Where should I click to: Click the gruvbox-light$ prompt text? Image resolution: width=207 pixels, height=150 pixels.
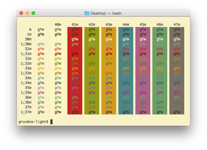33,122
